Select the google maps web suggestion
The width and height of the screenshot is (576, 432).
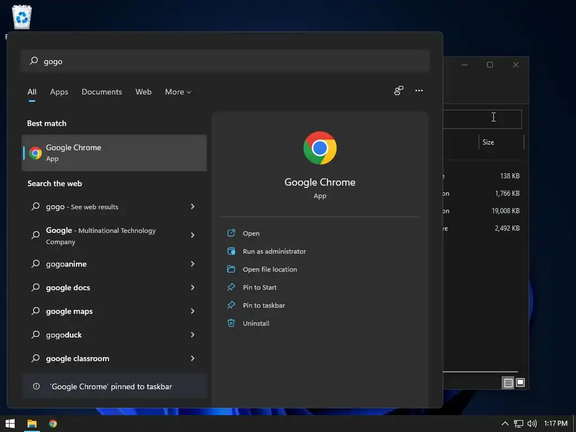114,311
